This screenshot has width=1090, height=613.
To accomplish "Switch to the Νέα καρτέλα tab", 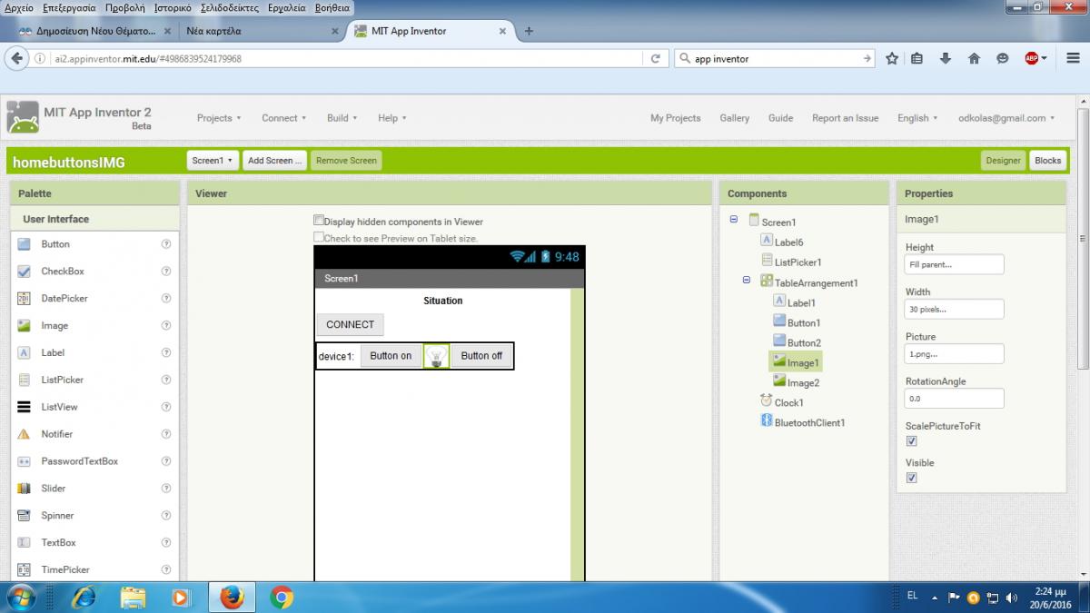I will [260, 31].
